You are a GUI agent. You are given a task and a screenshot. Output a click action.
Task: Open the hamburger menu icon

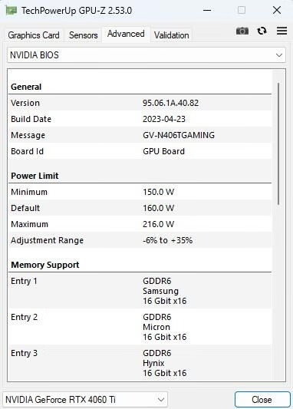[x=281, y=31]
